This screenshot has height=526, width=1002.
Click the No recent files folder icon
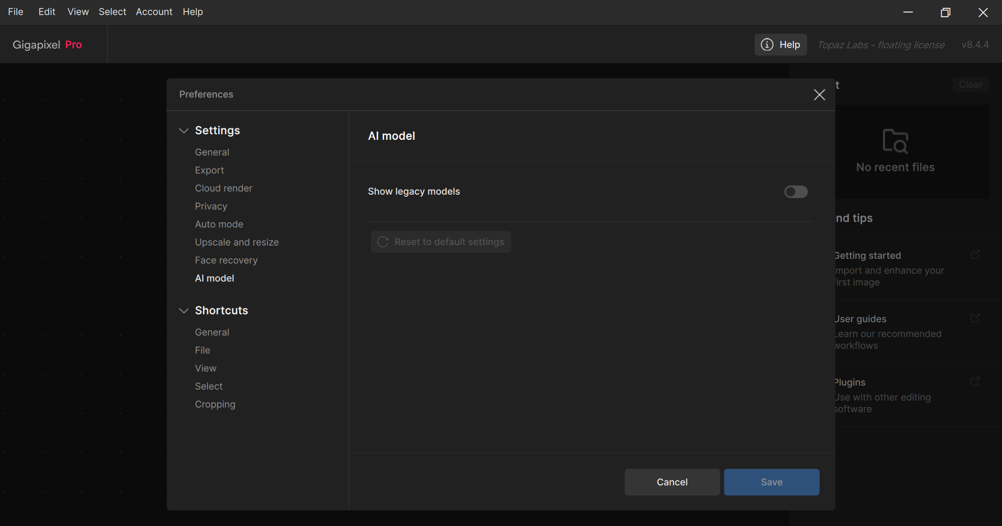coord(895,141)
